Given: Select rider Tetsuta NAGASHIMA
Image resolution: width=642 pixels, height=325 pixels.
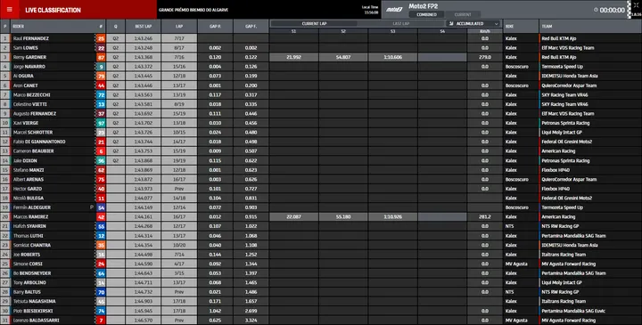Looking at the screenshot, I should pyautogui.click(x=34, y=302).
